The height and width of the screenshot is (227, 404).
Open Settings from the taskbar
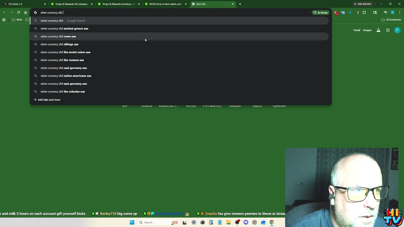click(x=193, y=222)
